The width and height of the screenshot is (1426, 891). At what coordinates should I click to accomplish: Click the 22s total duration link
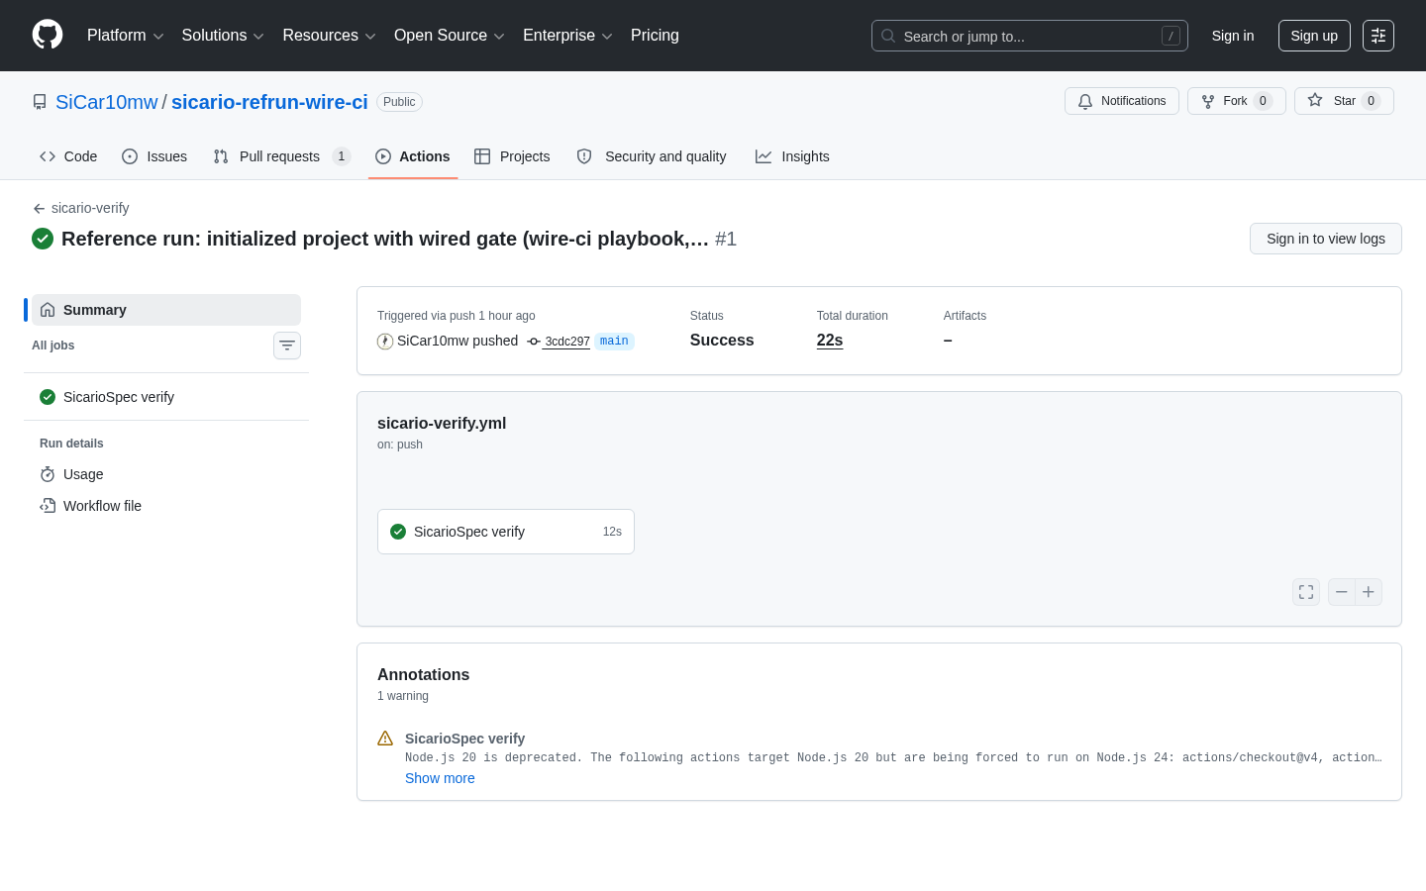click(x=830, y=341)
